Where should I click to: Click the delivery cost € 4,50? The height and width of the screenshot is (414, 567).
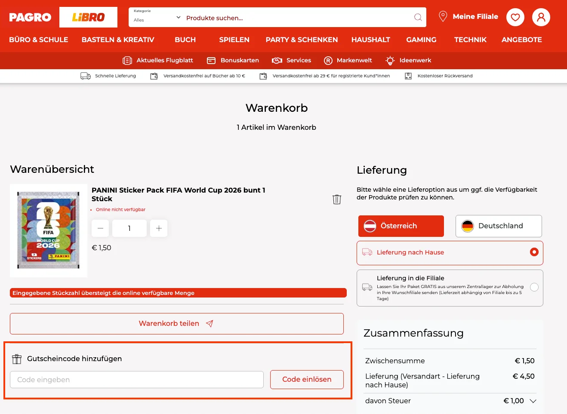[524, 377]
